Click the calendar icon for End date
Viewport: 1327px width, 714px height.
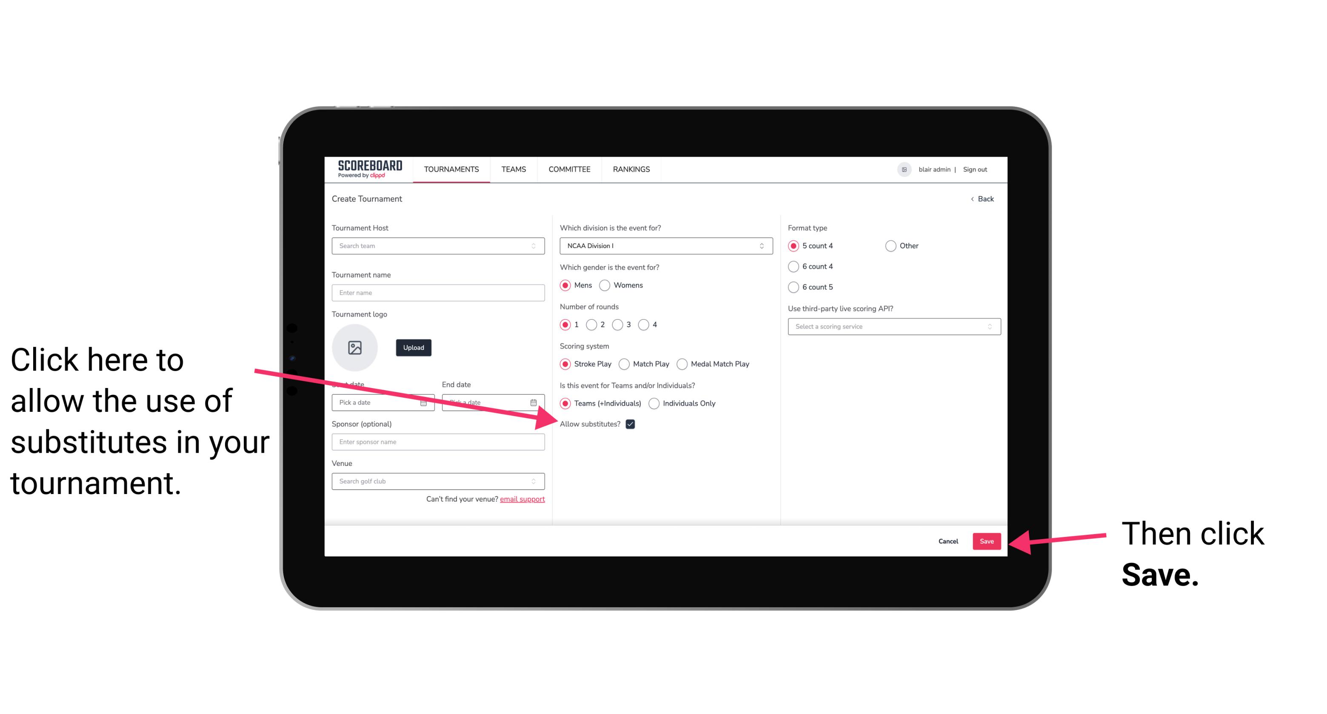pos(534,402)
